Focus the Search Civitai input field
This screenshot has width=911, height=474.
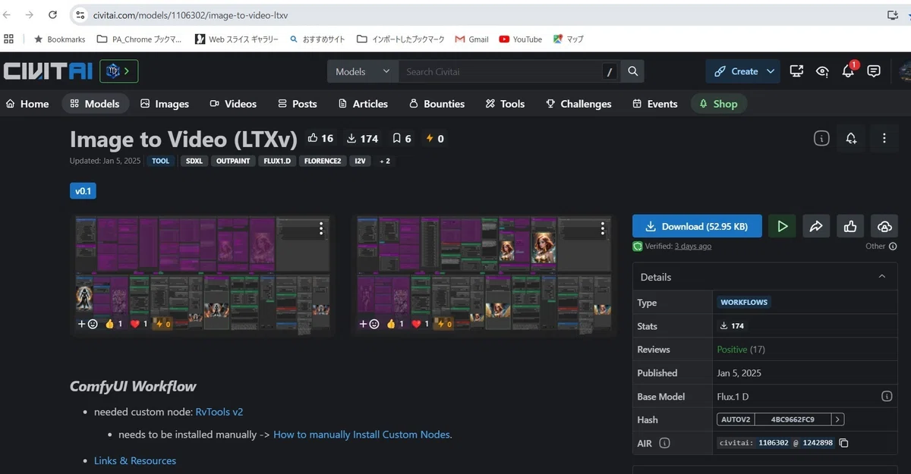(501, 71)
